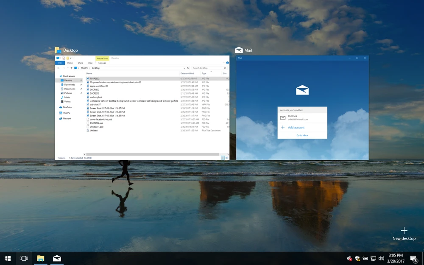The width and height of the screenshot is (424, 265).
Task: Open the Picture Tools ribbon tab
Action: pyautogui.click(x=102, y=59)
